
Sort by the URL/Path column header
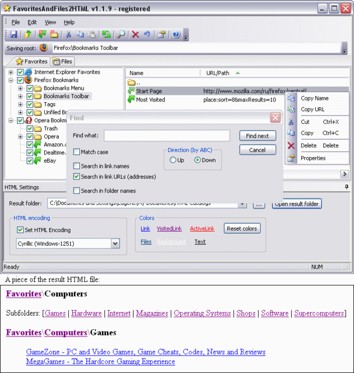pos(218,73)
